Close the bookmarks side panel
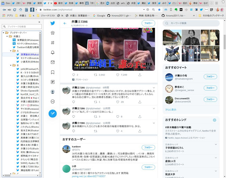 [39, 22]
